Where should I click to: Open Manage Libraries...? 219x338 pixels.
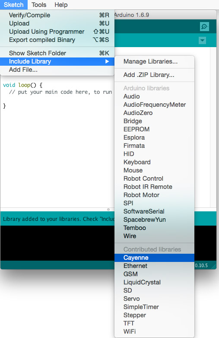(154, 61)
